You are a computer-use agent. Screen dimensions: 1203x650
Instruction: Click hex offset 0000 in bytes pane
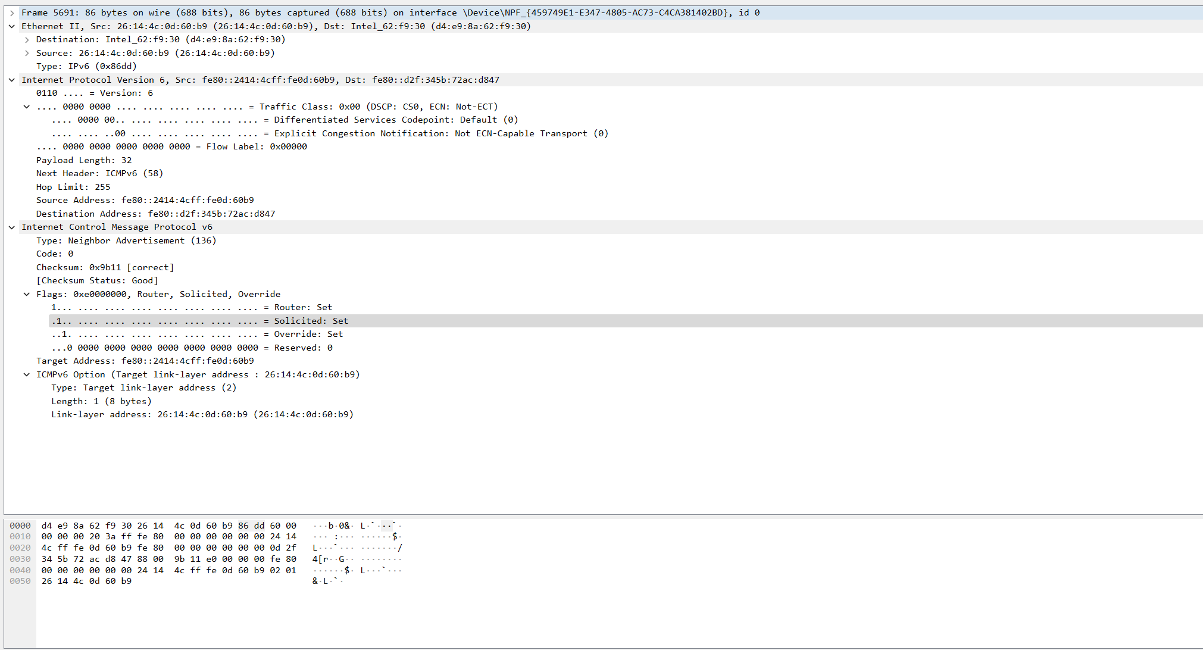coord(20,526)
